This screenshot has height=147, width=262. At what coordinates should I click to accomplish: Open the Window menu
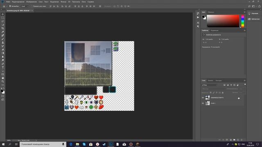click(x=84, y=2)
